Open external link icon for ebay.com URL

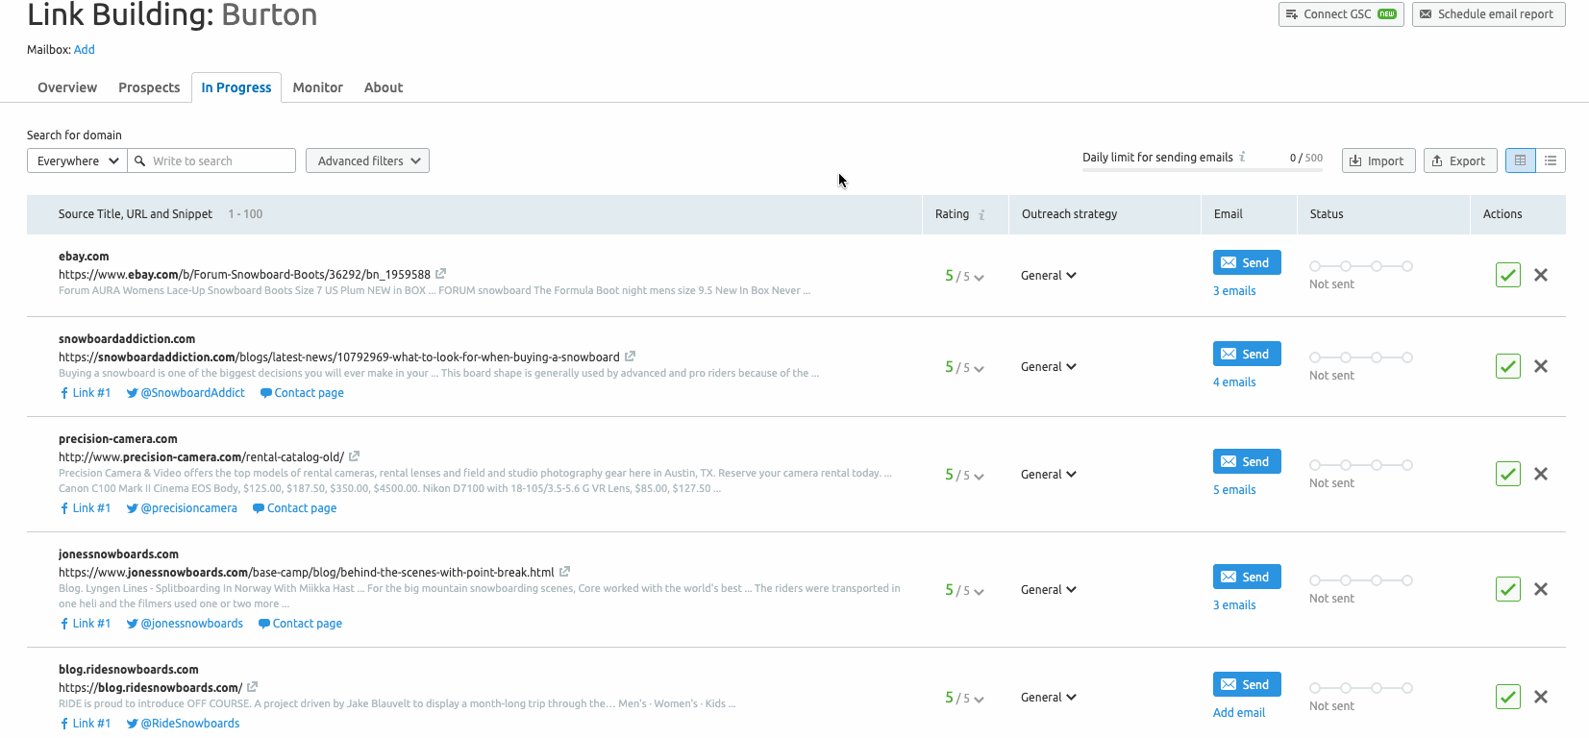click(x=440, y=274)
